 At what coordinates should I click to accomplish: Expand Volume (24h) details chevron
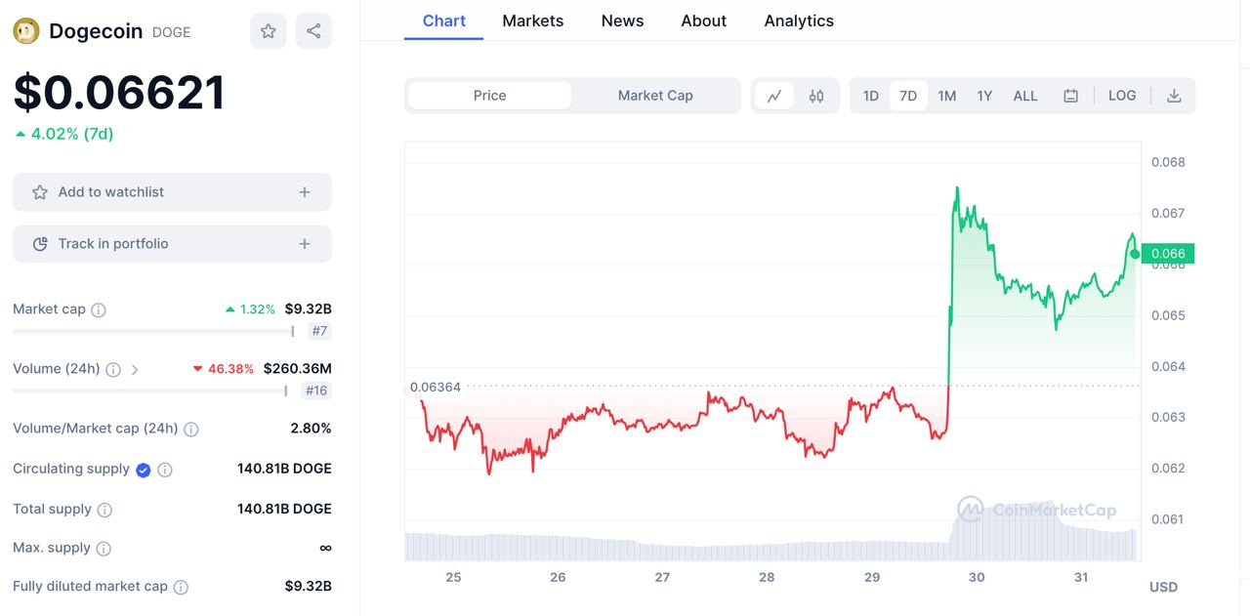point(135,369)
